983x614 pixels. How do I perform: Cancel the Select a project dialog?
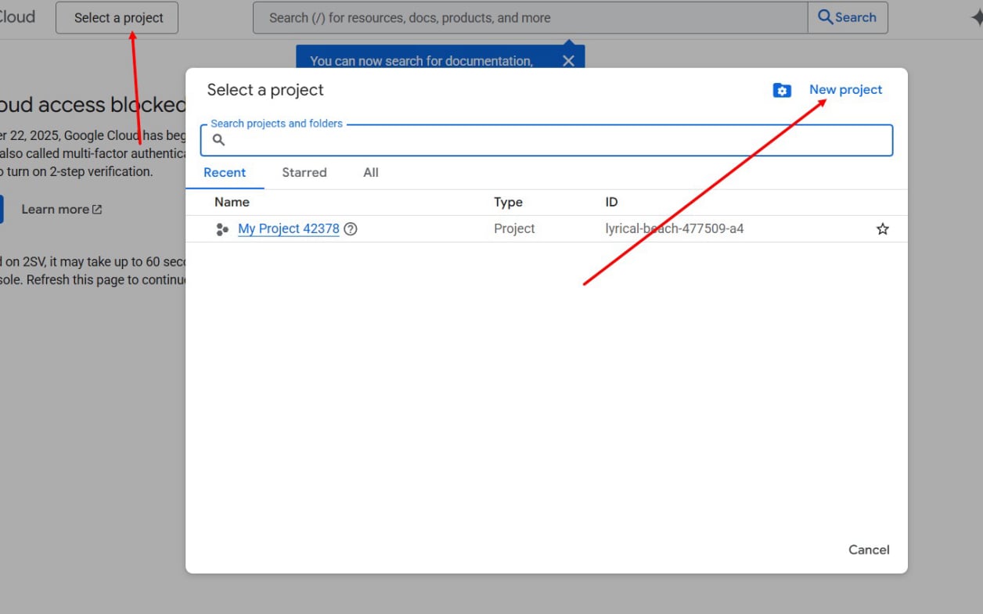click(869, 550)
